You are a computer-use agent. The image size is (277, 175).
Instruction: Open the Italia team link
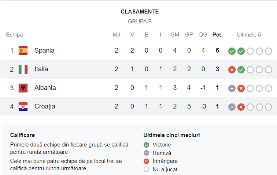pyautogui.click(x=41, y=69)
